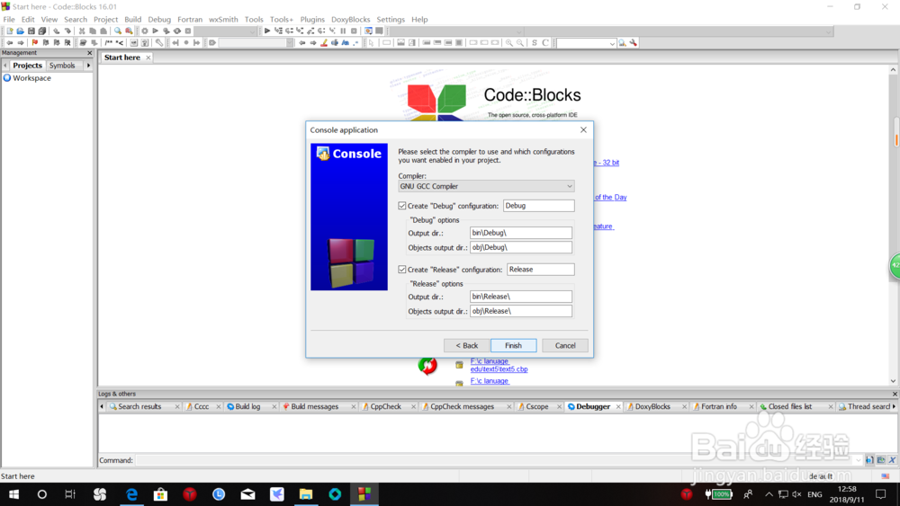The image size is (900, 506).
Task: Open recent project edu/text5/text5.cbp link
Action: pyautogui.click(x=499, y=365)
